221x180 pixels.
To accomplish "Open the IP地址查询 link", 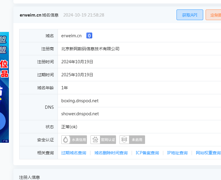I will pyautogui.click(x=177, y=153).
